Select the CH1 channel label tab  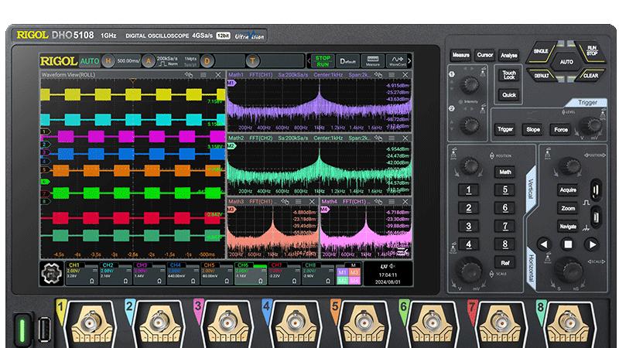(x=74, y=265)
